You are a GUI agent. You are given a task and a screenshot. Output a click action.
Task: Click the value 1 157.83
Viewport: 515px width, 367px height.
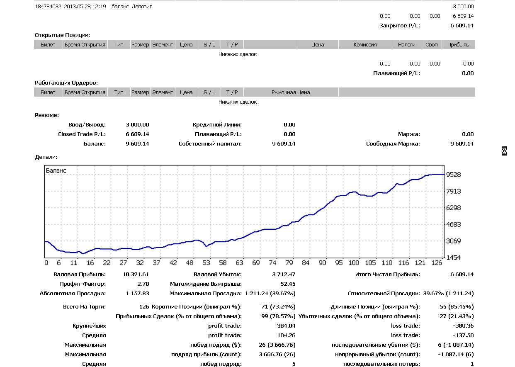pyautogui.click(x=137, y=293)
